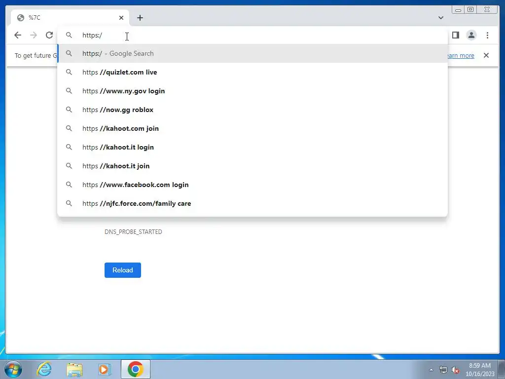Toggle the Chrome side panel icon
Viewport: 505px width, 379px height.
(x=455, y=35)
